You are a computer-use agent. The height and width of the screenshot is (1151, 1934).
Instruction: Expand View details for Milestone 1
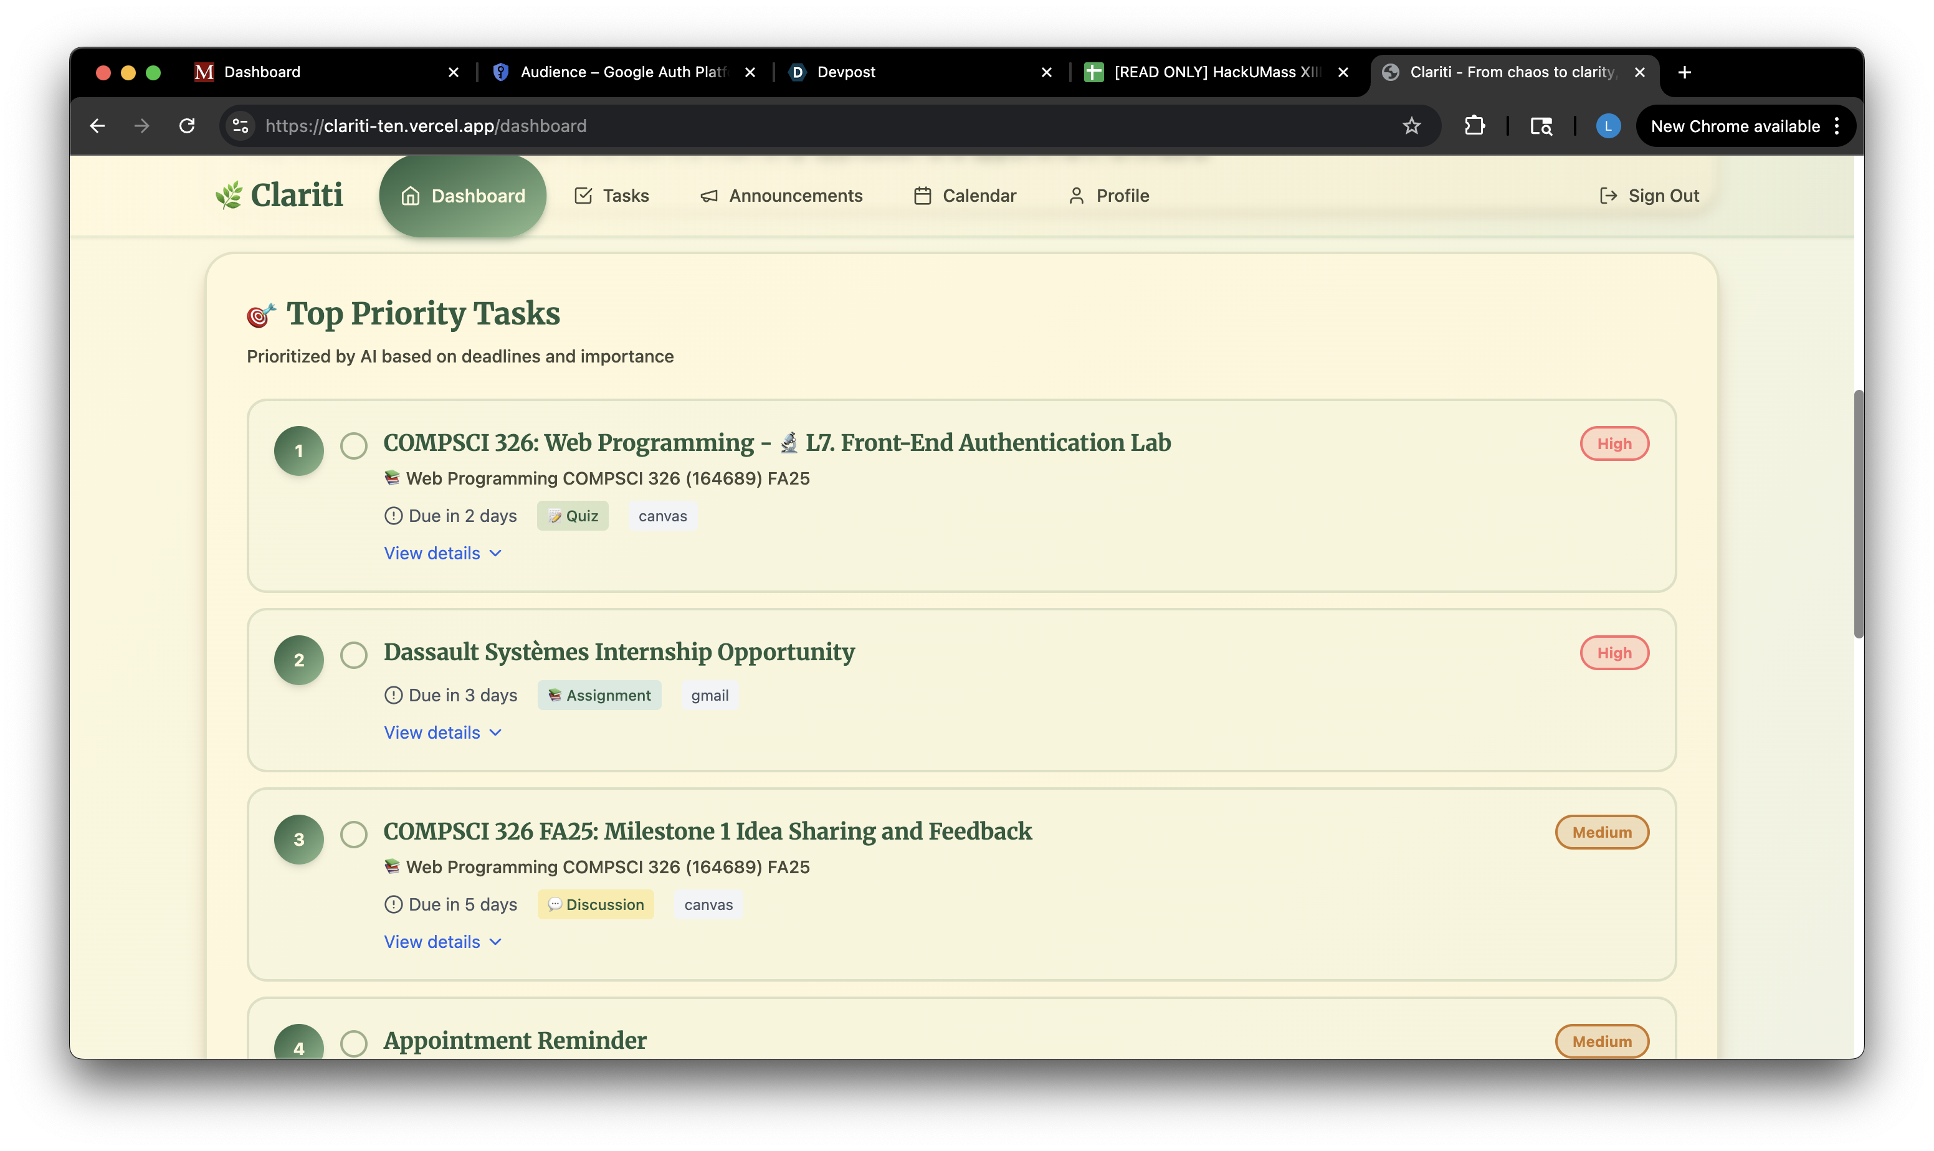[x=442, y=942]
